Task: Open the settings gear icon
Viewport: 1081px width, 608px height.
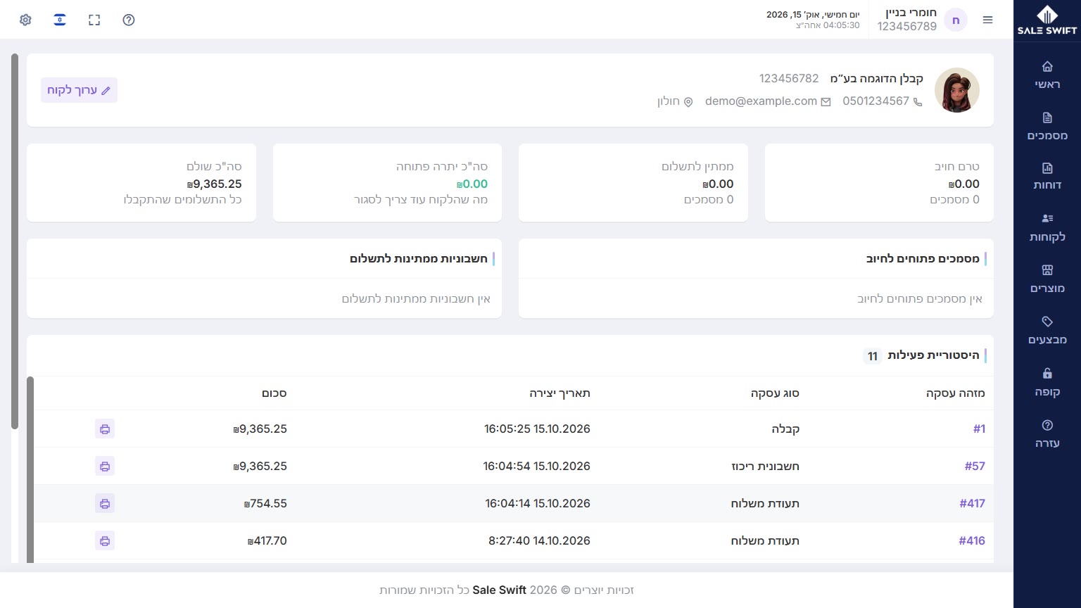Action: 25,20
